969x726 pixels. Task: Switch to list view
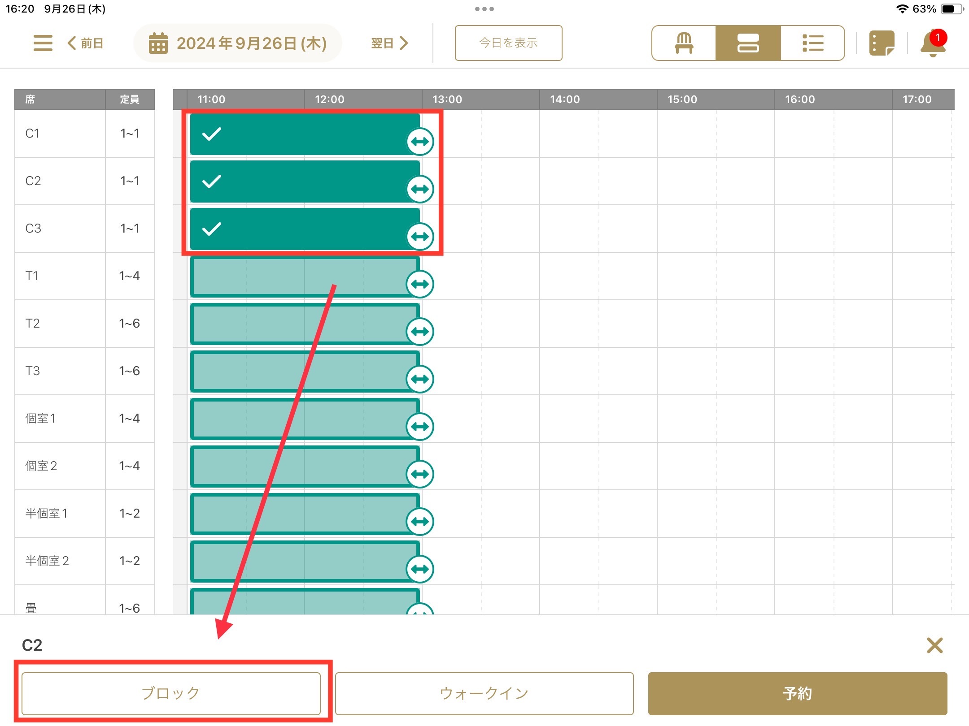[812, 43]
